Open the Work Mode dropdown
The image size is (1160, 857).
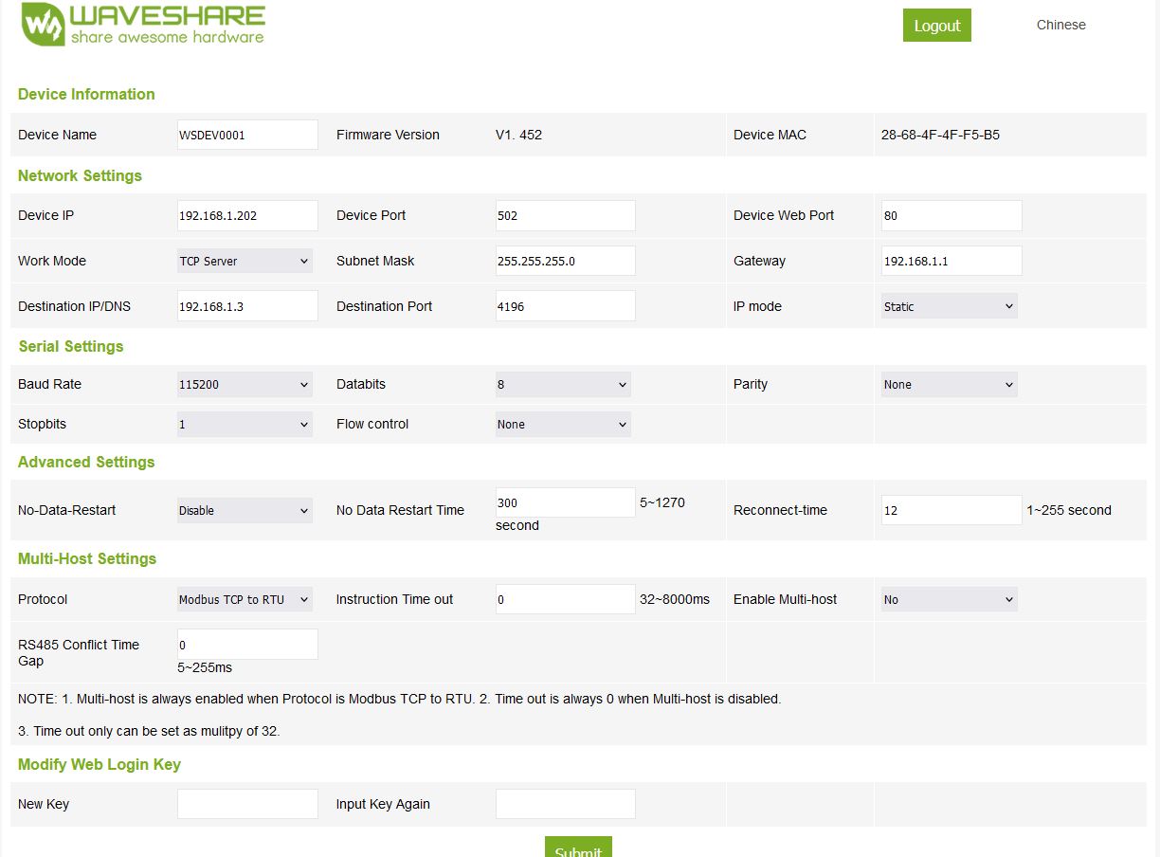click(x=245, y=261)
